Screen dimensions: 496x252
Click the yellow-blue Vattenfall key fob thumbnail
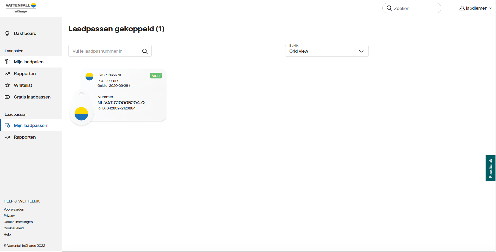click(x=81, y=113)
